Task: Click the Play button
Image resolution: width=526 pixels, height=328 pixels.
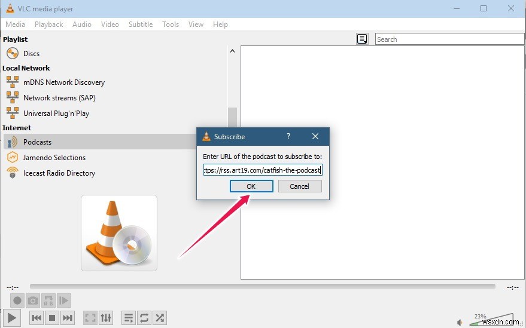Action: (x=12, y=317)
